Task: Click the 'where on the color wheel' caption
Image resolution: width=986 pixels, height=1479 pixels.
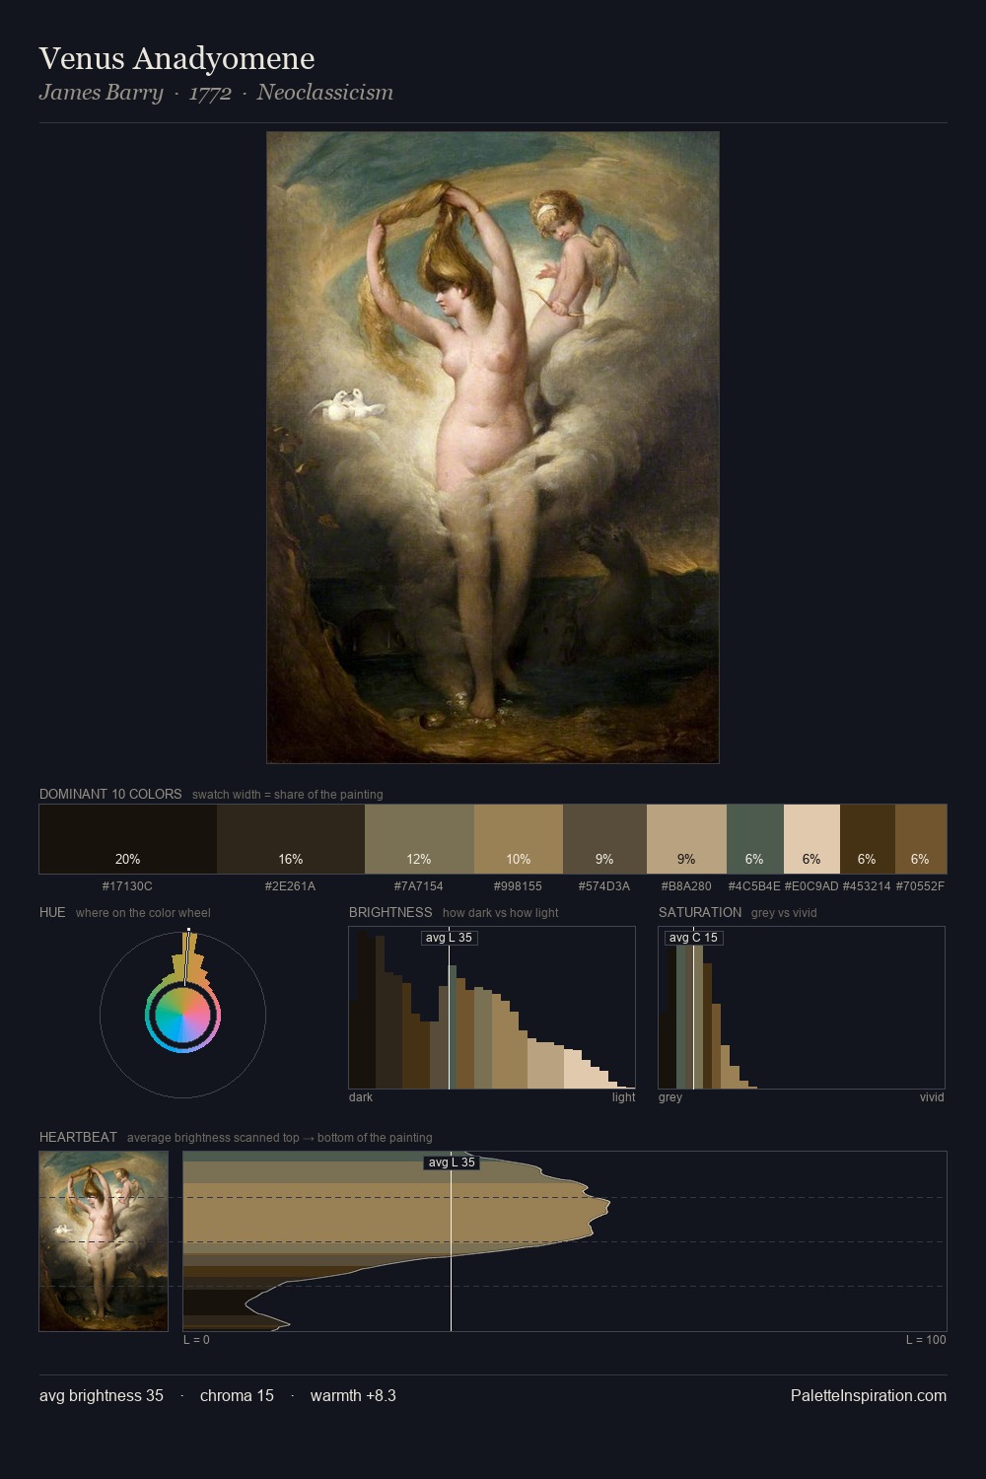Action: (143, 913)
